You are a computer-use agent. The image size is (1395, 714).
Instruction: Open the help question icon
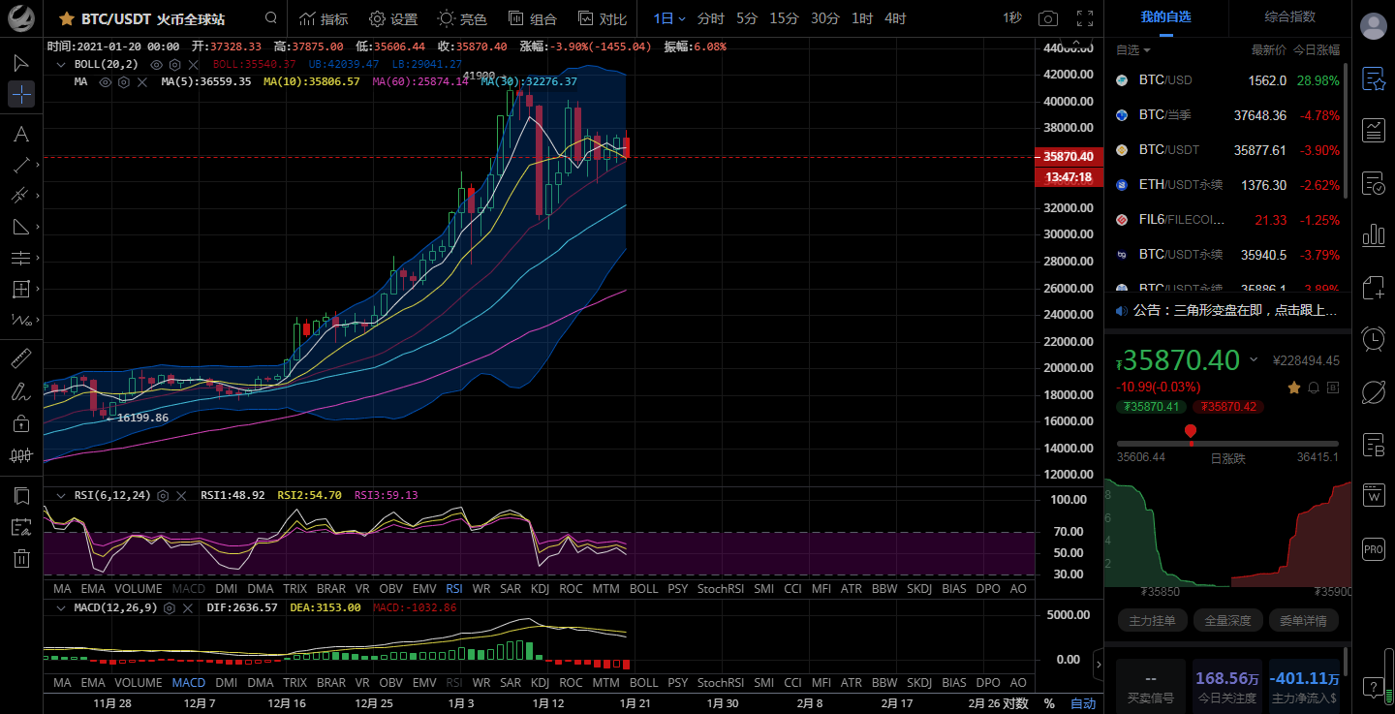coord(1374,688)
